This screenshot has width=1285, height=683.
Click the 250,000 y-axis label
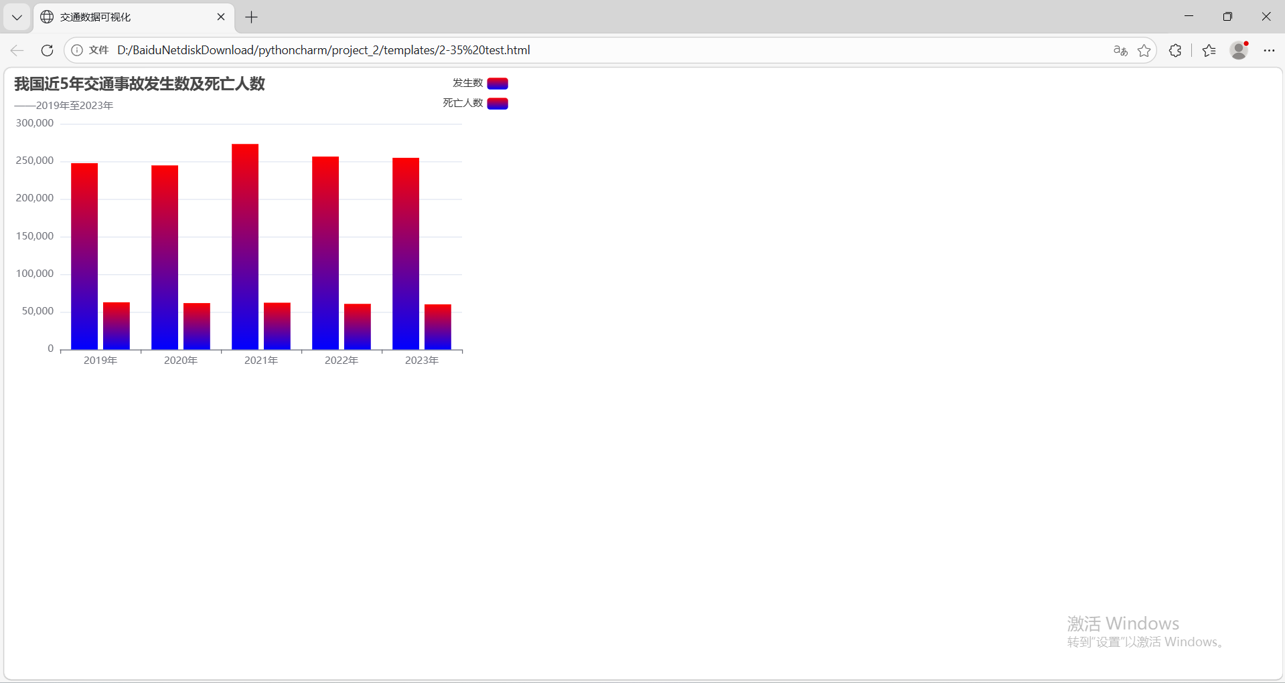pos(35,161)
